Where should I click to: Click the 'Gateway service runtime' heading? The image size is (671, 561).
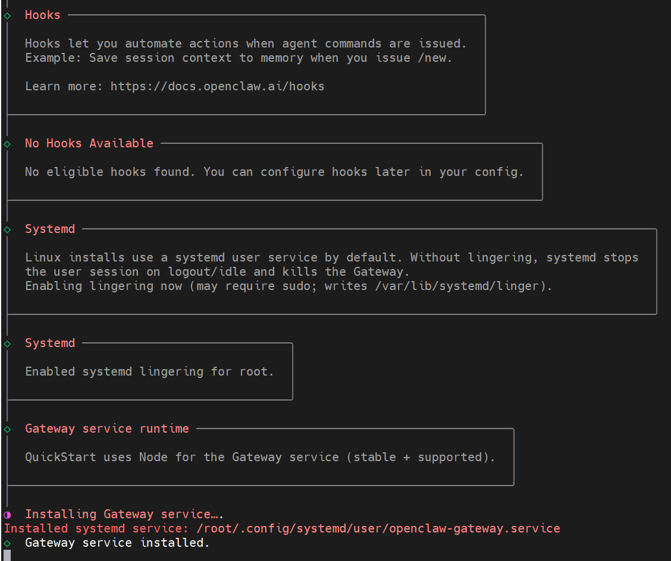point(107,428)
